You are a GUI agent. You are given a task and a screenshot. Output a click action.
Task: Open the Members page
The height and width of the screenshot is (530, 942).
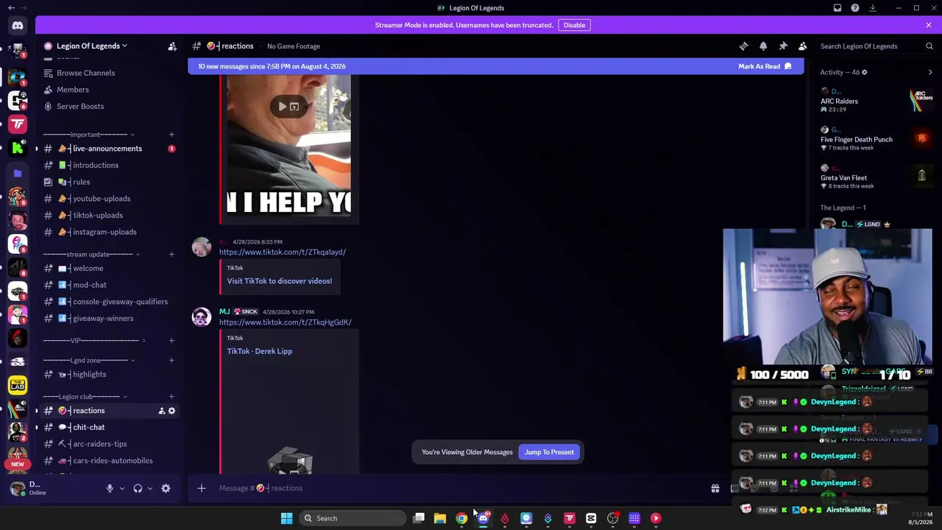(73, 90)
